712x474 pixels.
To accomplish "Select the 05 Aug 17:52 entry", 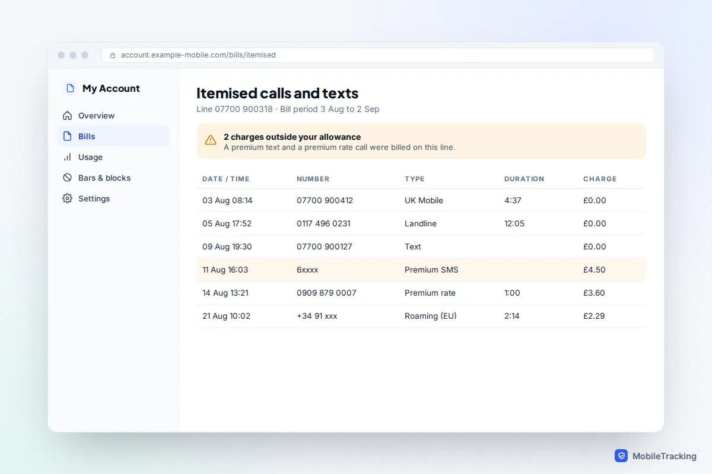I will coord(227,223).
